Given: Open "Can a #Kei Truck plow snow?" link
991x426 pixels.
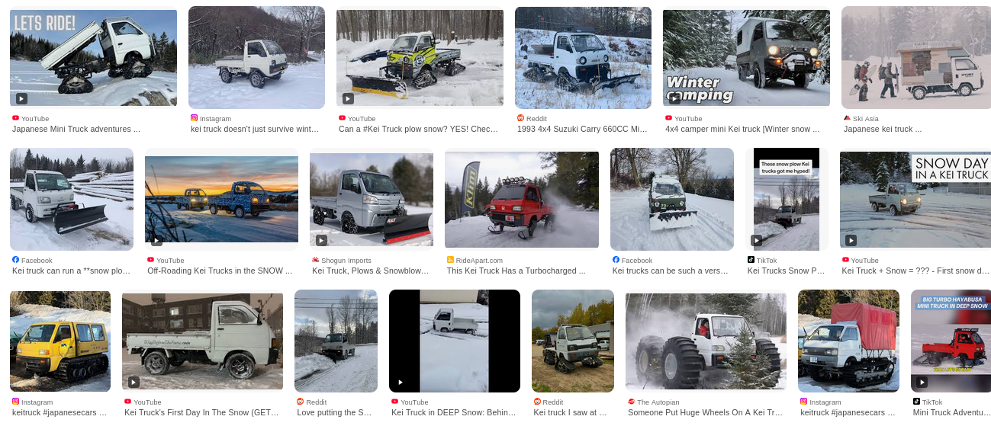Looking at the screenshot, I should point(418,129).
